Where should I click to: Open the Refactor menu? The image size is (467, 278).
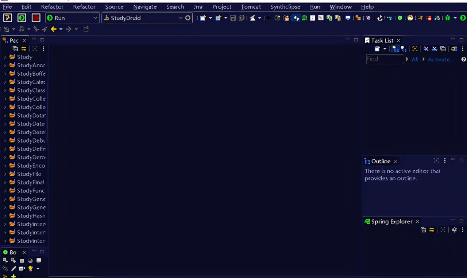click(x=52, y=7)
